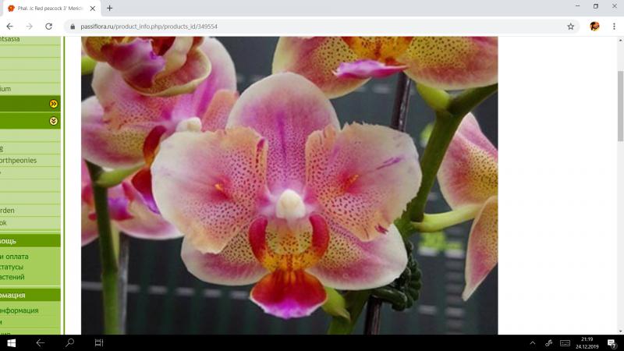The width and height of the screenshot is (624, 351).
Task: Reload the page with the refresh icon
Action: click(x=48, y=26)
